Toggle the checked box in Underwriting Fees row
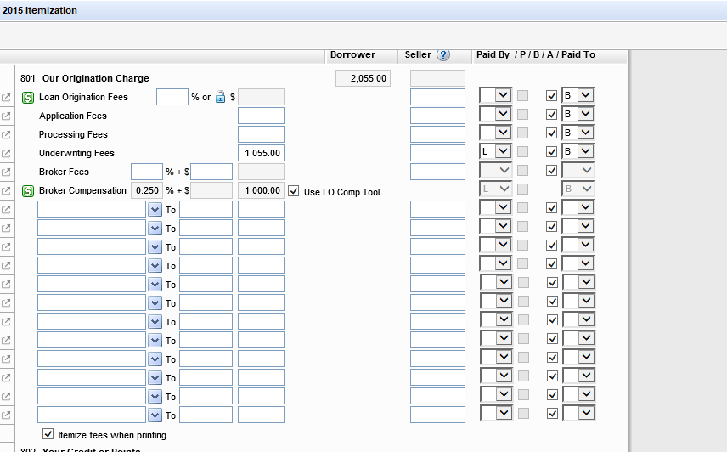 click(552, 153)
